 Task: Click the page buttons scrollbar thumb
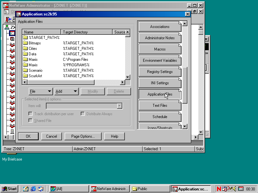[x=185, y=85]
